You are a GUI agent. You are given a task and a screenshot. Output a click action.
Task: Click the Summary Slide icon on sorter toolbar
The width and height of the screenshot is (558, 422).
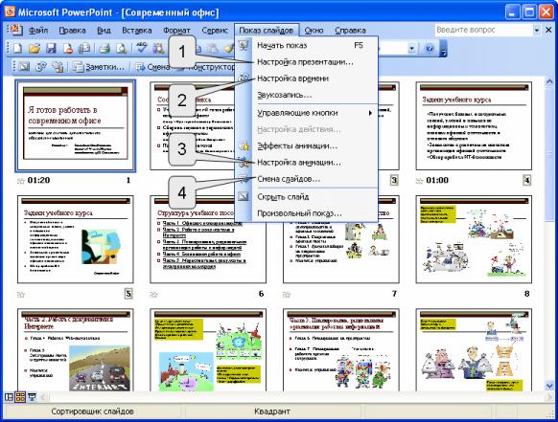tap(58, 66)
